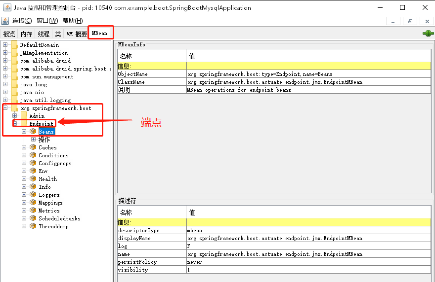
Task: Select the Info MBean icon
Action: pos(33,186)
